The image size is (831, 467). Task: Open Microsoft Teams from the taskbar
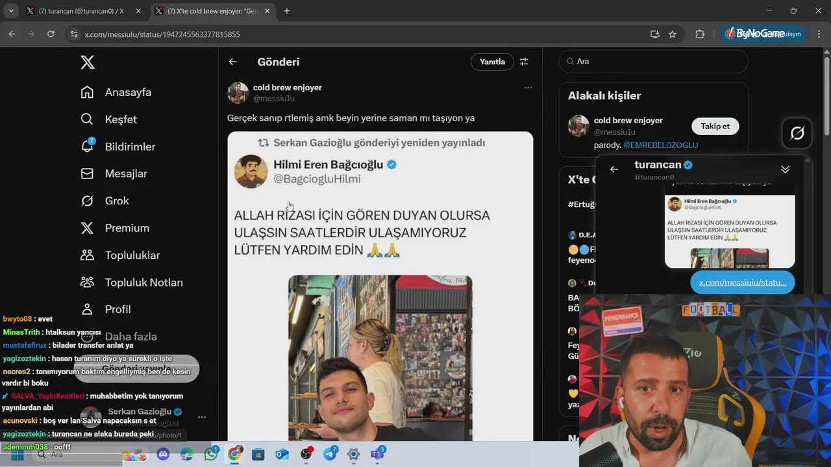(x=377, y=454)
